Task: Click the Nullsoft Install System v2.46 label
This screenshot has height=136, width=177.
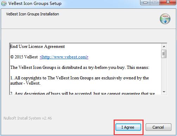Action: pos(28,118)
